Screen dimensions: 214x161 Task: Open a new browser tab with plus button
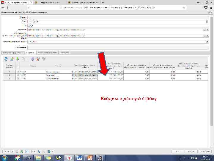point(103,2)
